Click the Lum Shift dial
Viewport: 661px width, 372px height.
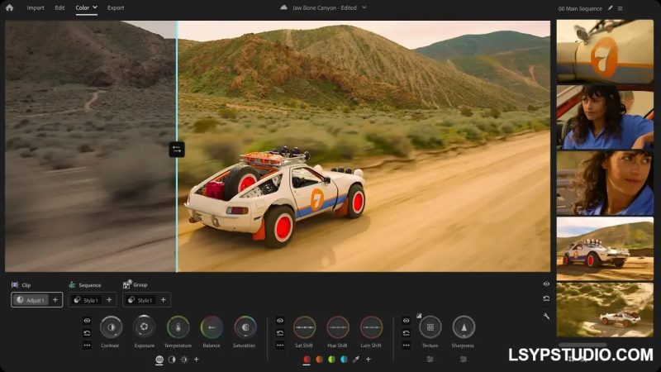click(371, 327)
